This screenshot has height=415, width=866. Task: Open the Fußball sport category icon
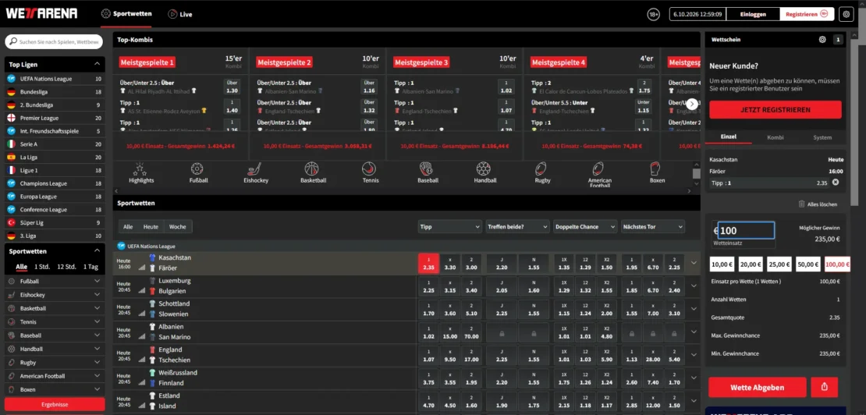[x=197, y=168]
